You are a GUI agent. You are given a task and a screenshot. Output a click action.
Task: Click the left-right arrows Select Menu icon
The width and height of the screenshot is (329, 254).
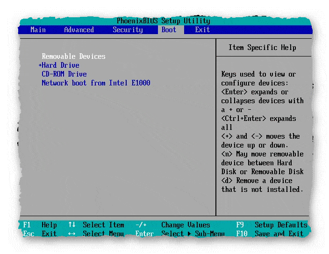[72, 234]
